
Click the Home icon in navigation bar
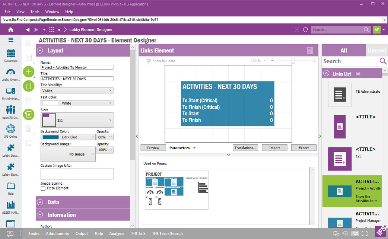click(x=10, y=30)
